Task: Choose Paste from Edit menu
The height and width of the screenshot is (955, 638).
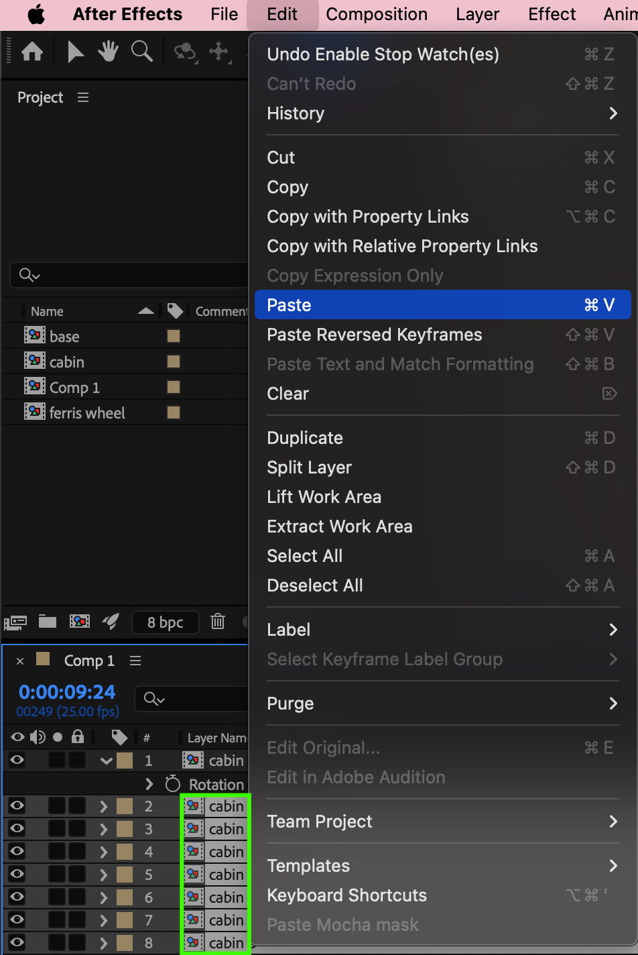Action: point(442,305)
